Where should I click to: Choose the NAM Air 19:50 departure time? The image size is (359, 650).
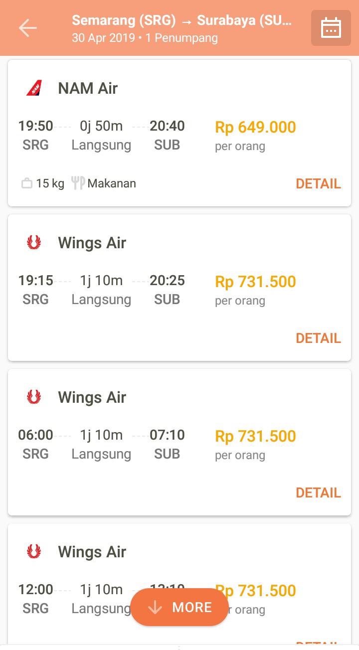[x=35, y=126]
